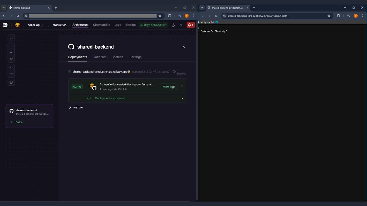
Task: Close the shared-backend tab in left browser
Action: point(49,7)
